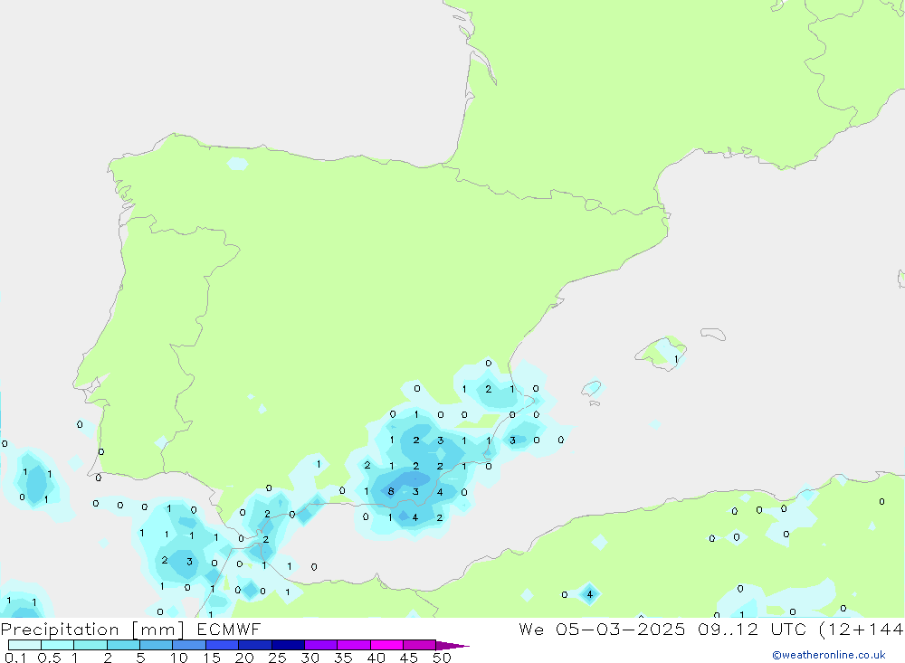Pick the 40–45 mm magenta legend swatch
This screenshot has width=905, height=663.
[x=386, y=645]
